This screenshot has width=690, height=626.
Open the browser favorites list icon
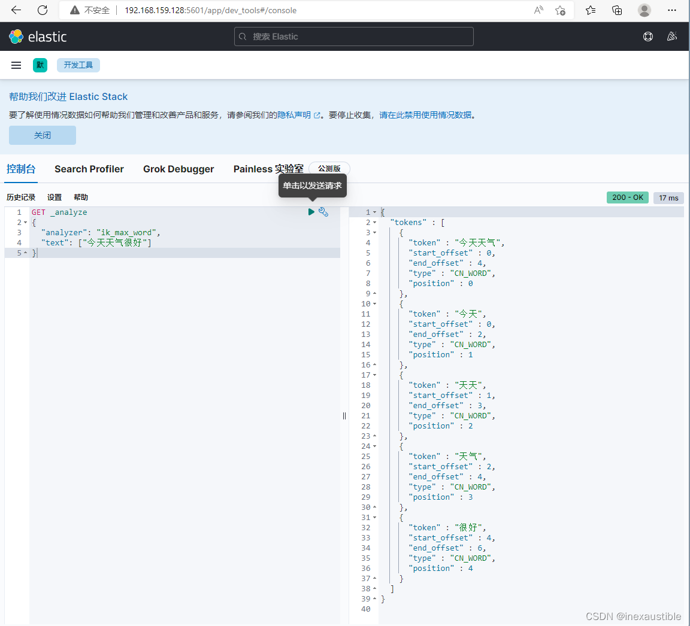click(591, 10)
